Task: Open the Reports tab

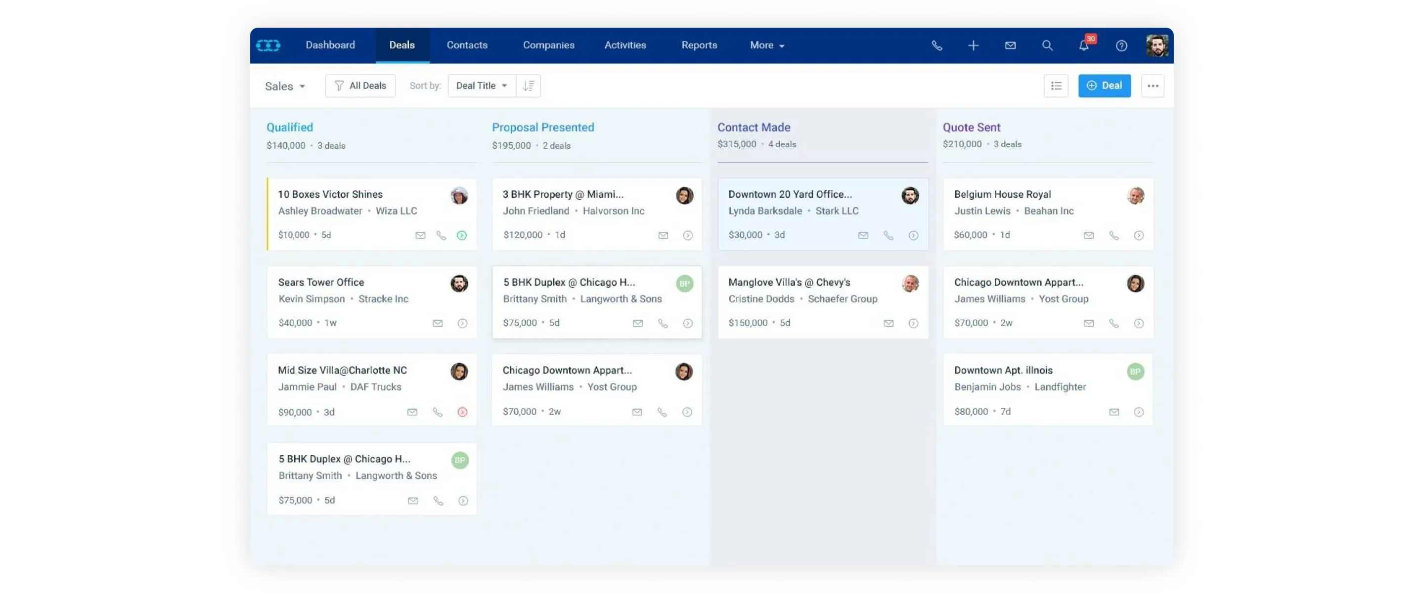Action: pyautogui.click(x=699, y=45)
